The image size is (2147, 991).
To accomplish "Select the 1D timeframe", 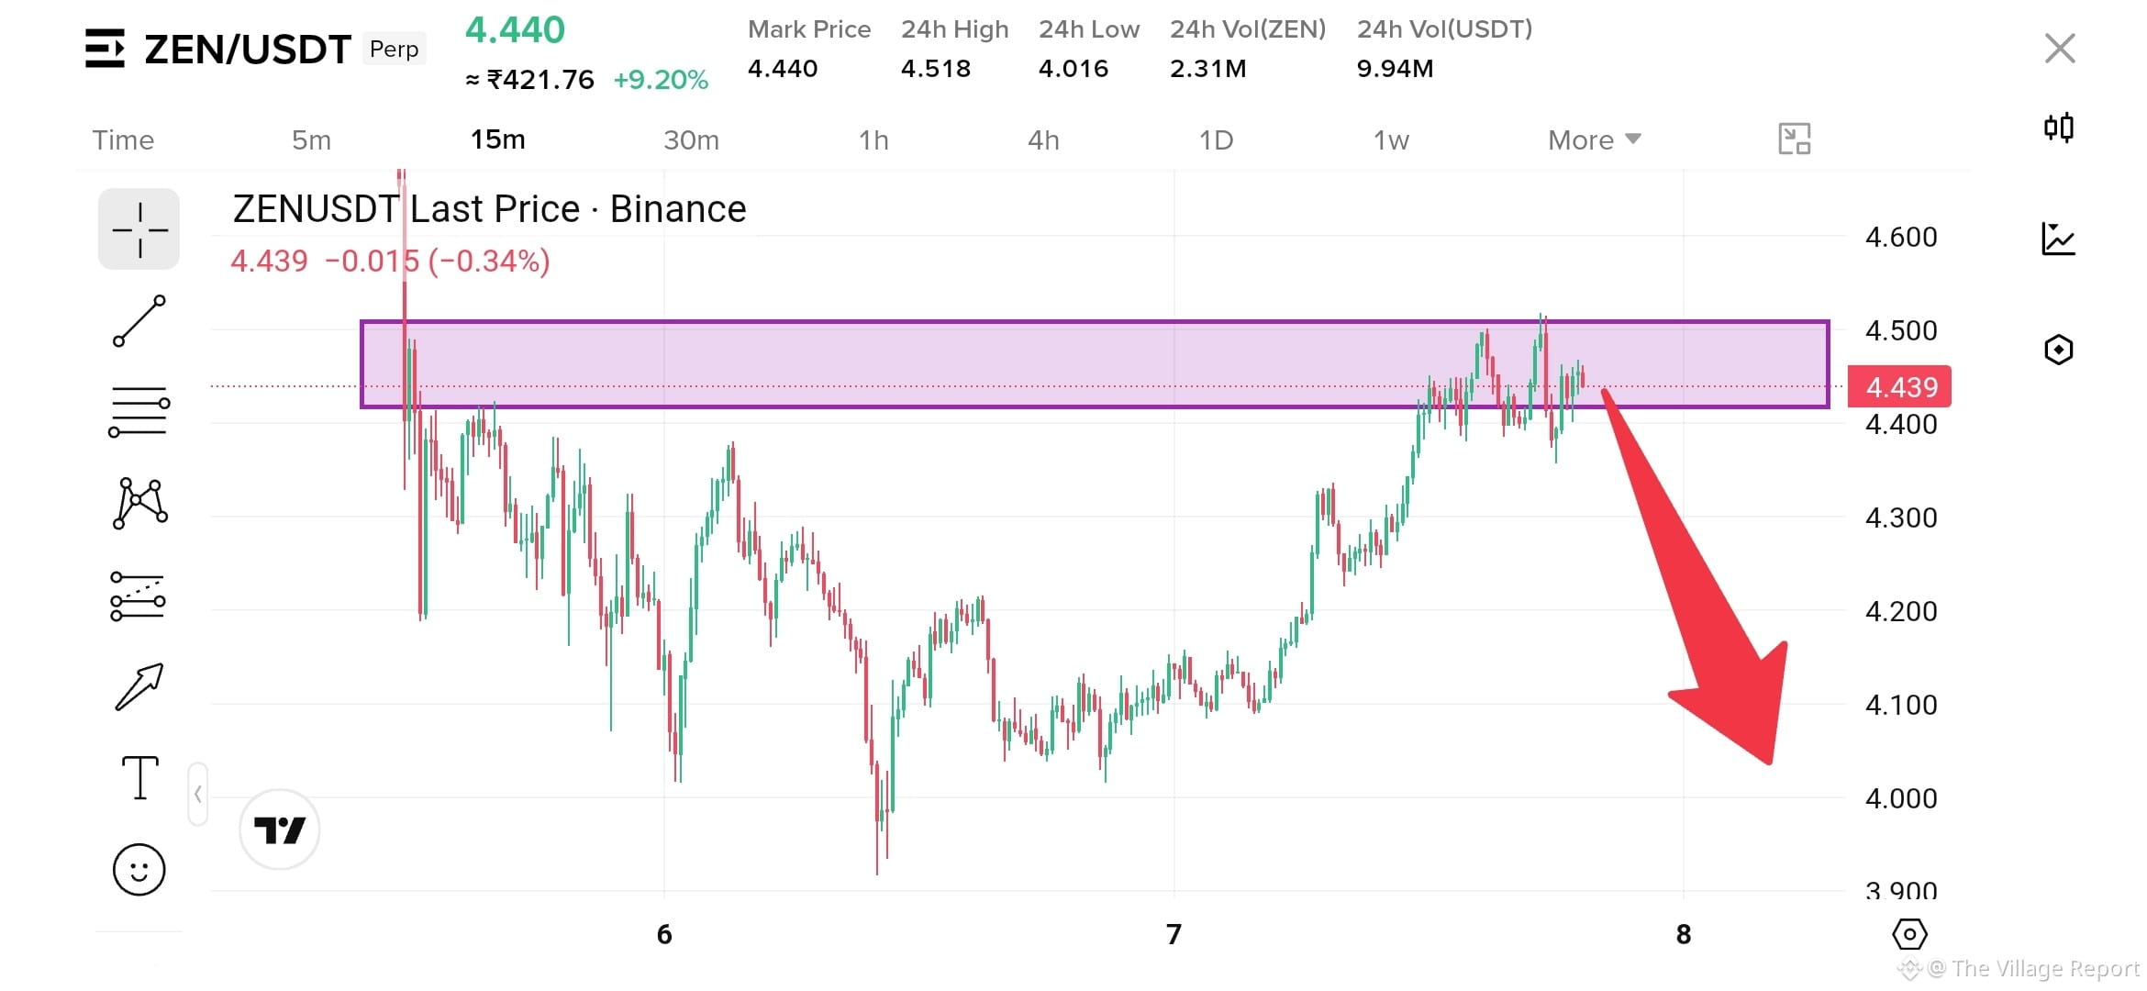I will click(x=1216, y=140).
